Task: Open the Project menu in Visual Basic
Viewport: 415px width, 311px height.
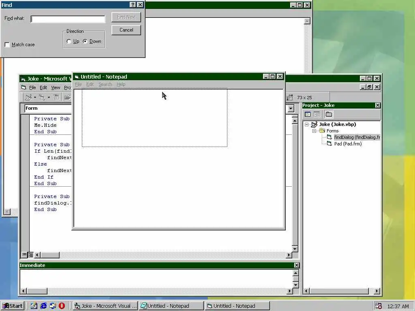Action: point(68,87)
